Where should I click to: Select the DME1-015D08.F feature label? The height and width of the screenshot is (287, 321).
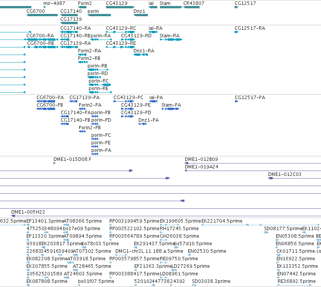(x=72, y=159)
